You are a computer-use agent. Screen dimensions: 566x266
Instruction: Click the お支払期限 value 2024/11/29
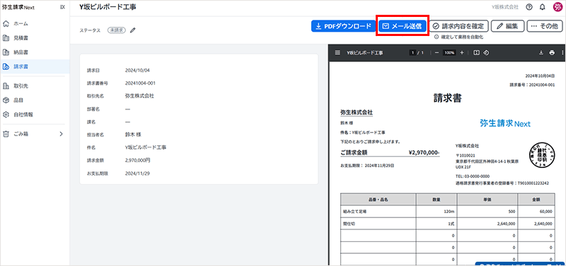click(x=137, y=173)
